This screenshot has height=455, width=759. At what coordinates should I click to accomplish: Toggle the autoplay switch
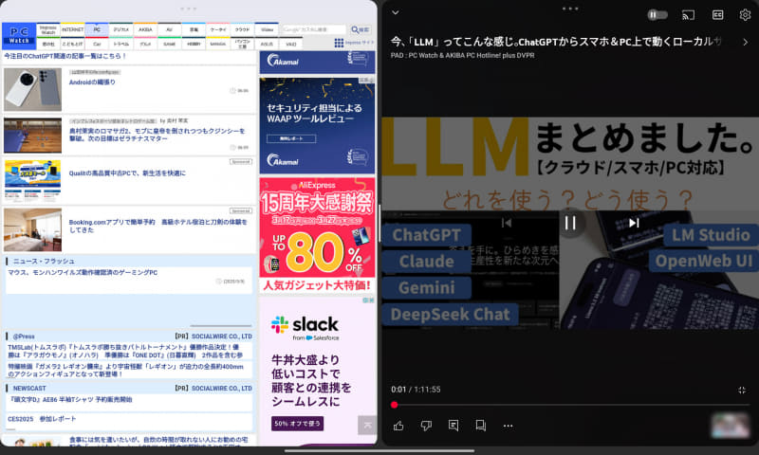(657, 15)
